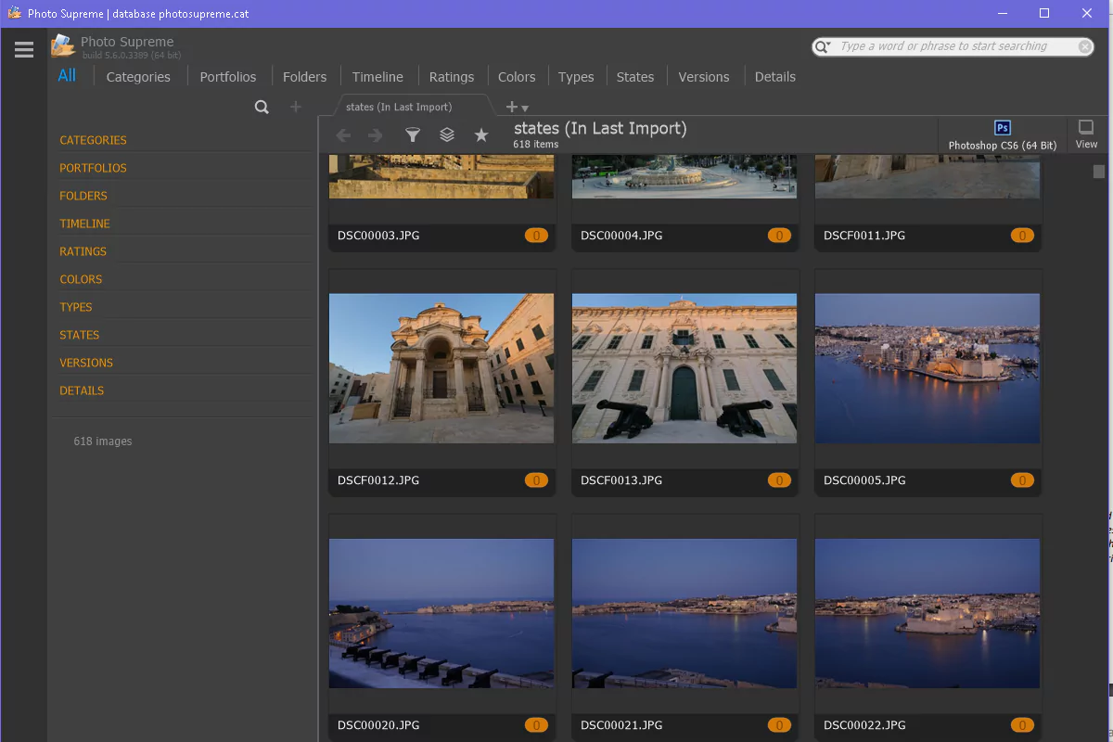Click the orange badge on DSC00005.JPG

click(1022, 480)
